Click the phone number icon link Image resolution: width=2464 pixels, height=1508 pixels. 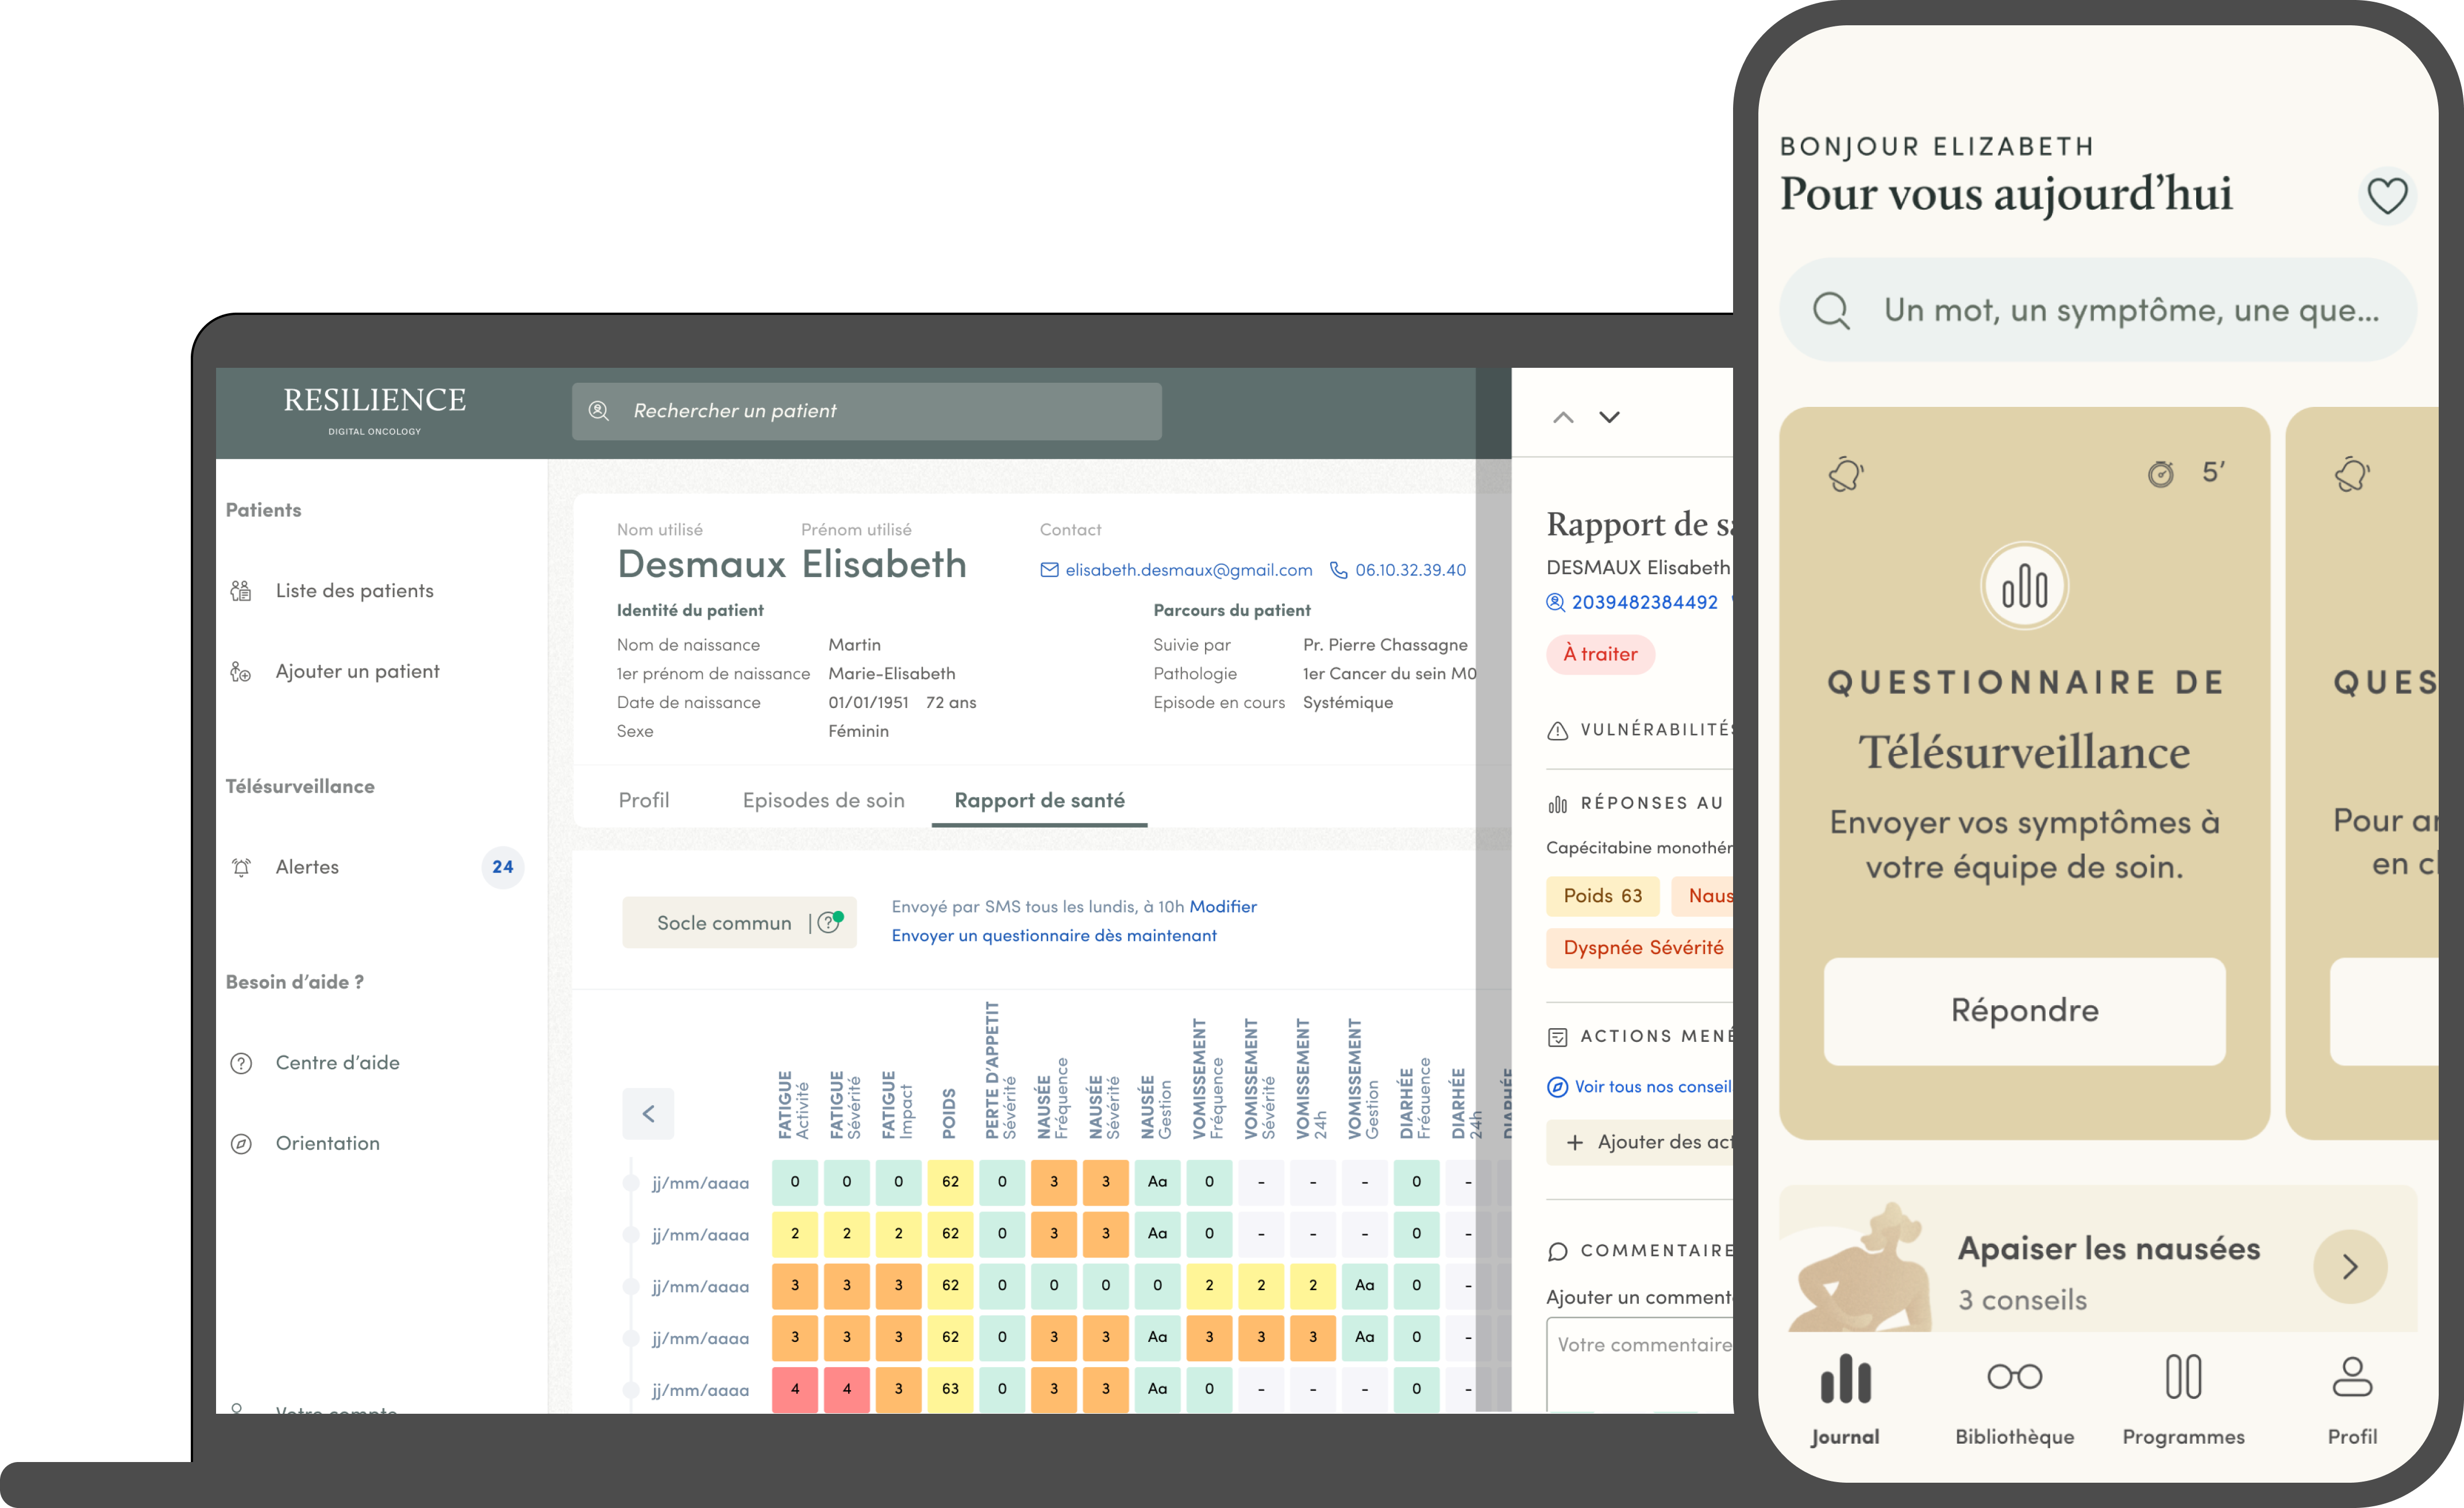pos(1338,570)
